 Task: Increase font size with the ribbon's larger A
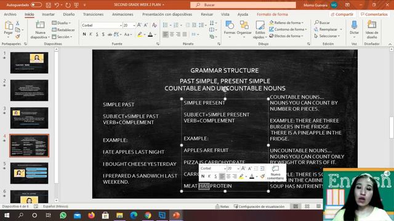tap(139, 25)
